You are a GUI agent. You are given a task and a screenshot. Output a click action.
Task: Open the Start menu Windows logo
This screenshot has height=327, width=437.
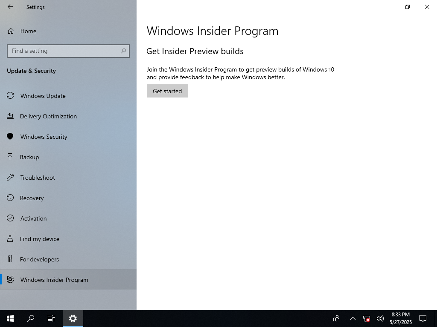point(10,318)
